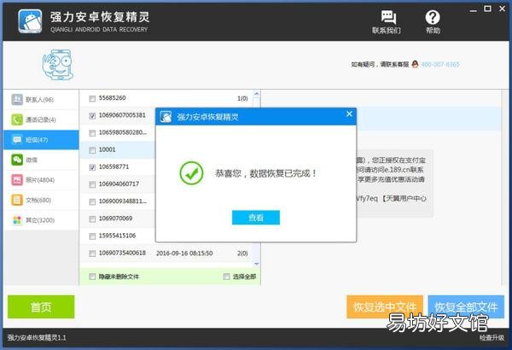The width and height of the screenshot is (512, 350).
Task: Click the list scroll down arrow
Action: coord(257,264)
